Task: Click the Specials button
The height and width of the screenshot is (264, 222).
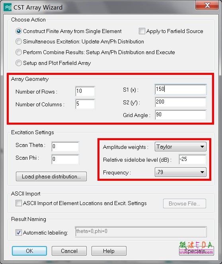Action: (x=197, y=251)
